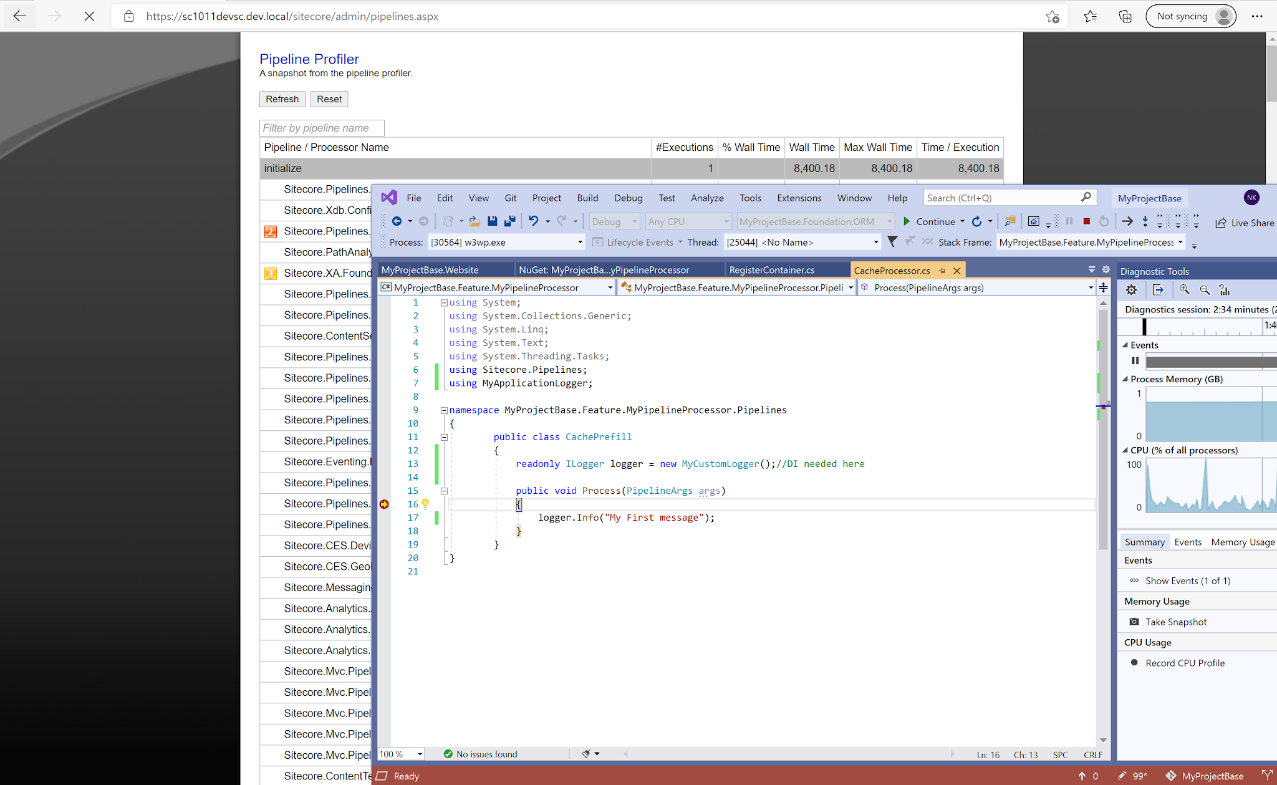Click the Filter by pipeline name field

click(322, 128)
